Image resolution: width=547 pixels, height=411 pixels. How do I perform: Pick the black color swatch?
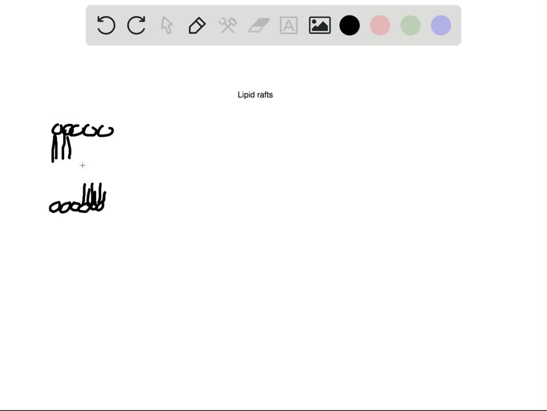point(350,25)
